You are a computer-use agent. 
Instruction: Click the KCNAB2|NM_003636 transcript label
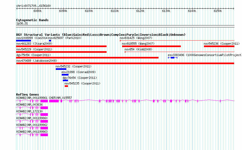[x=29, y=105]
